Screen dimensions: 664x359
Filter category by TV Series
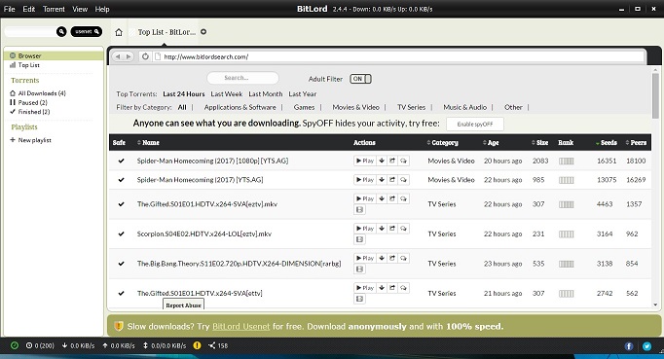click(411, 107)
